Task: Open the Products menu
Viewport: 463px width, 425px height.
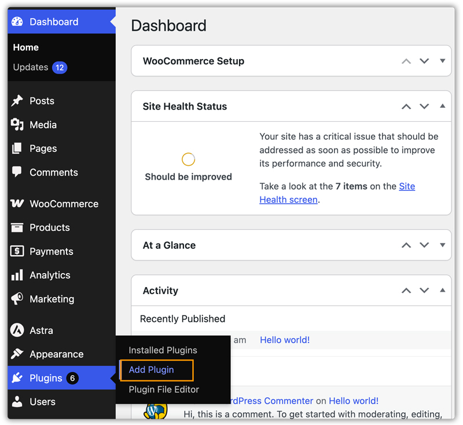Action: click(61, 227)
